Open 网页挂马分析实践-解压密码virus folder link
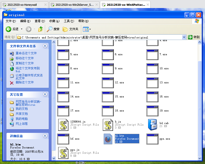This screenshot has width=205, height=164. pyautogui.click(x=28, y=103)
